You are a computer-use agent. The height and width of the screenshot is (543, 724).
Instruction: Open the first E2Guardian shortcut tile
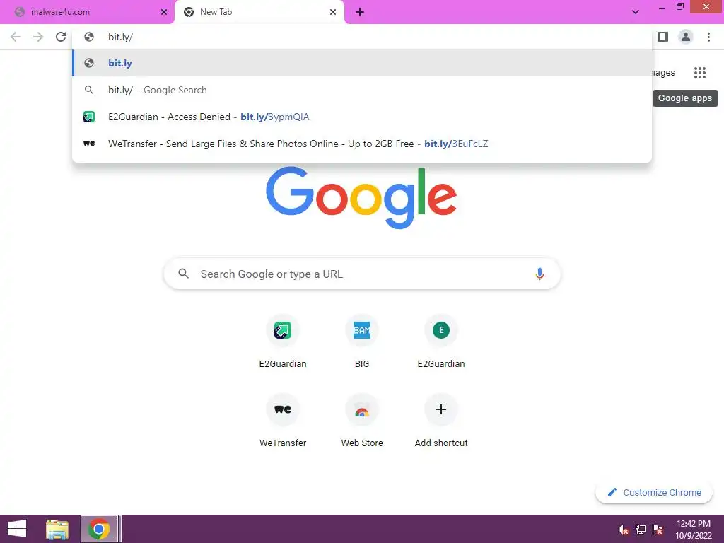[x=283, y=342]
